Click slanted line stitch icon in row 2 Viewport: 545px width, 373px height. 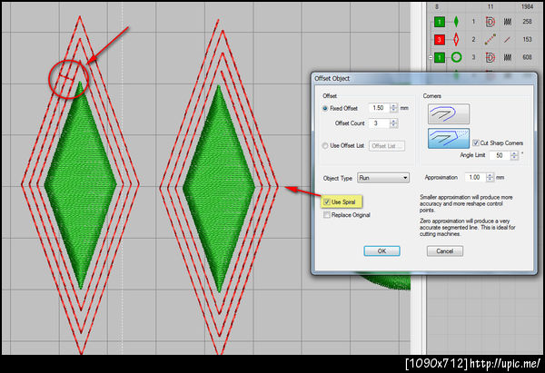508,40
